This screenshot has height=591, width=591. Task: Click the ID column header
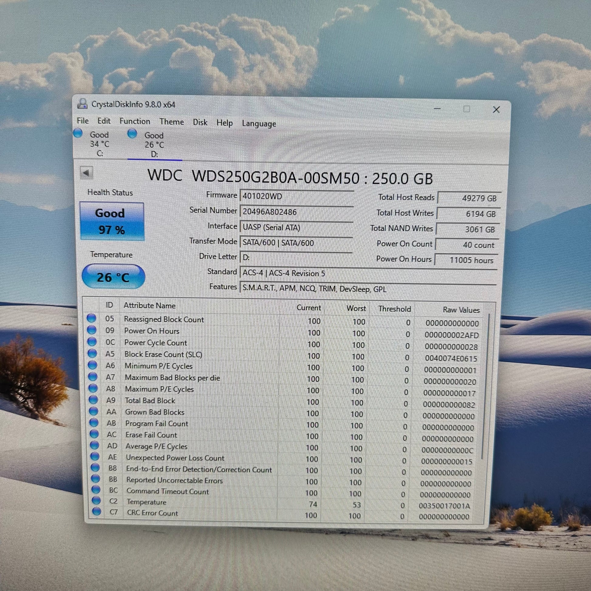click(110, 305)
